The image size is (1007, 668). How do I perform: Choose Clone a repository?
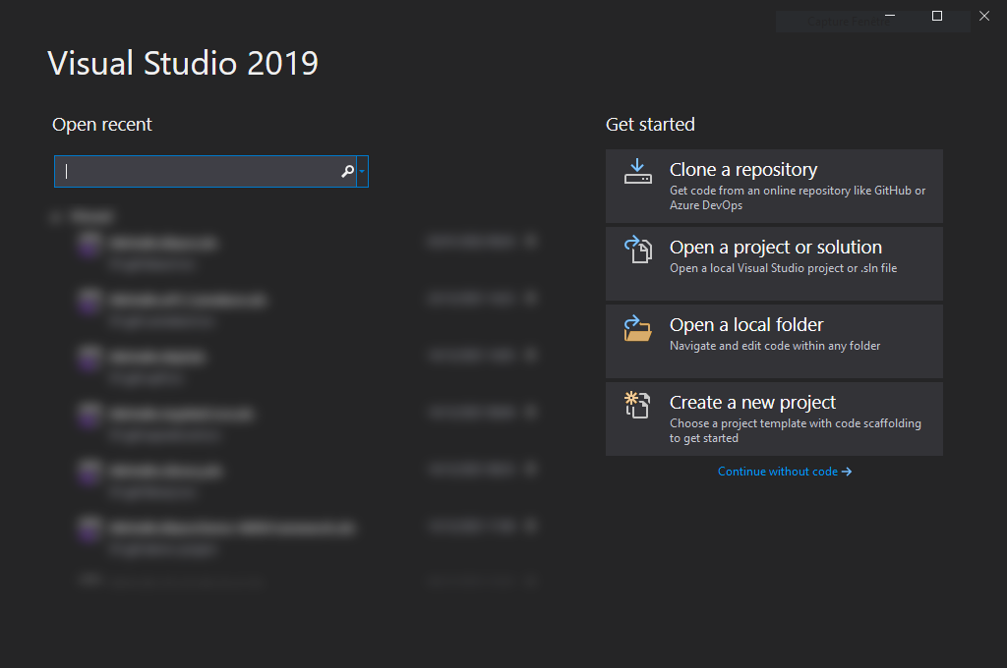[x=774, y=186]
